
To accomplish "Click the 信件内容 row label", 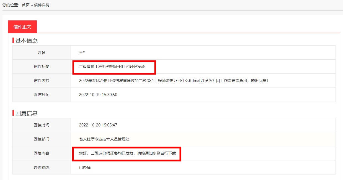I will tap(42, 81).
